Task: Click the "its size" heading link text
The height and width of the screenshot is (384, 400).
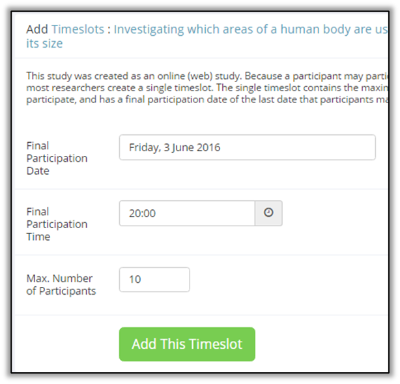Action: (44, 44)
